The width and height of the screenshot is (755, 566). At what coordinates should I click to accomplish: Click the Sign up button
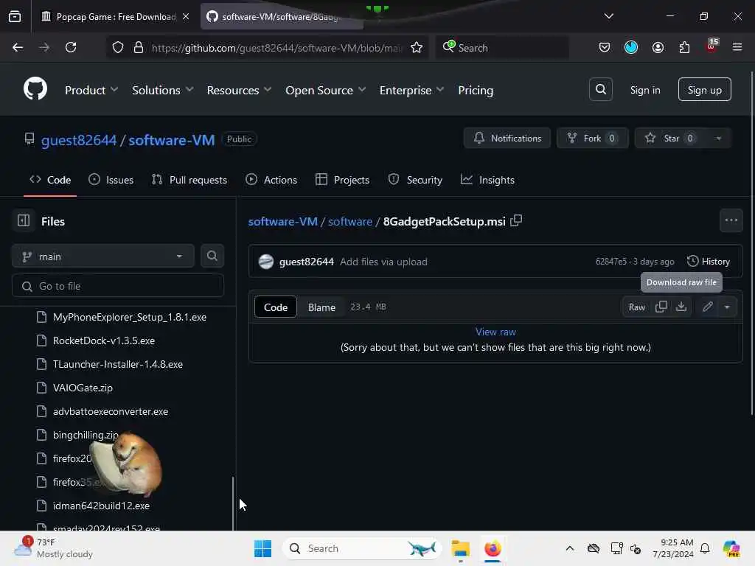704,89
